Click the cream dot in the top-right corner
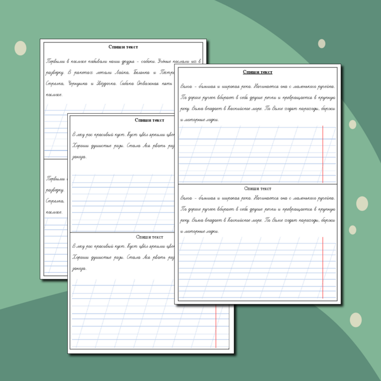Viewport: 381px width, 381px height. pyautogui.click(x=322, y=43)
